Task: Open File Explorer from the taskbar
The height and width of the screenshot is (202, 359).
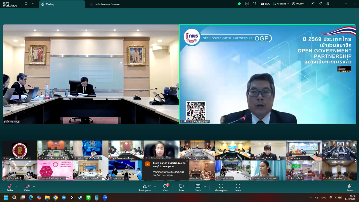Action: [x=47, y=198]
